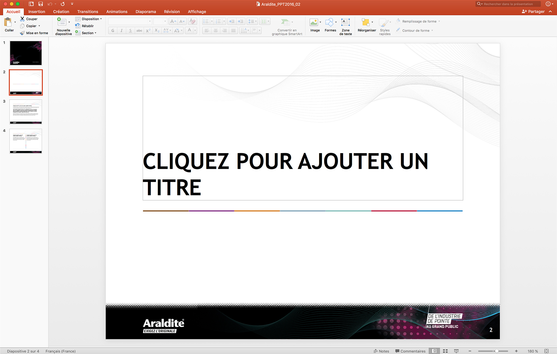
Task: Align text left
Action: (x=207, y=30)
